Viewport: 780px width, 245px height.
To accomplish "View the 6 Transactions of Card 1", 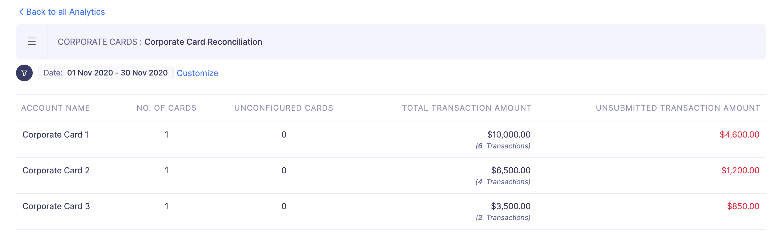I will pyautogui.click(x=503, y=146).
